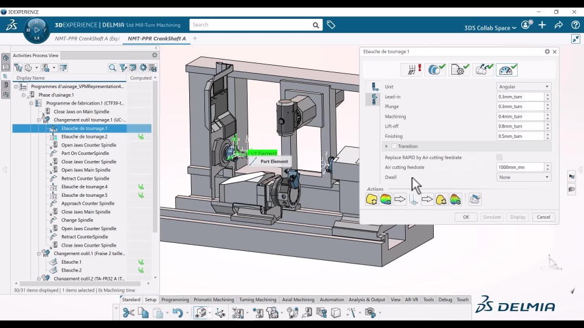The image size is (584, 328).
Task: Select Approach Counter Spindle in the tree
Action: (88, 203)
